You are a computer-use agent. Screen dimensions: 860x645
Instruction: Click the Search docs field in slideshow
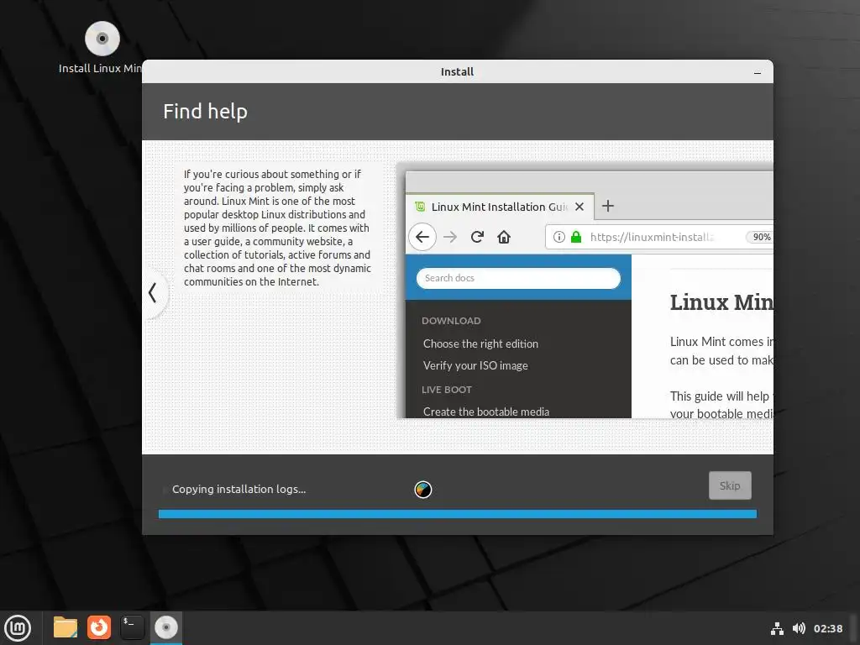click(x=518, y=278)
